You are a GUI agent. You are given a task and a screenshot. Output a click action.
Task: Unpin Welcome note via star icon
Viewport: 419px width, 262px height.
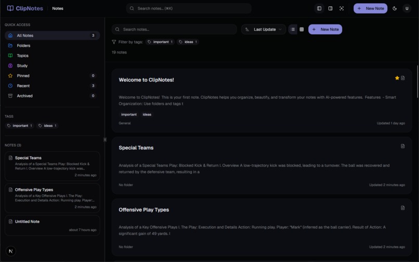click(x=397, y=78)
